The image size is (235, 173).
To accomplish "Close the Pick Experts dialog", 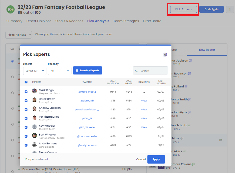I will (165, 55).
